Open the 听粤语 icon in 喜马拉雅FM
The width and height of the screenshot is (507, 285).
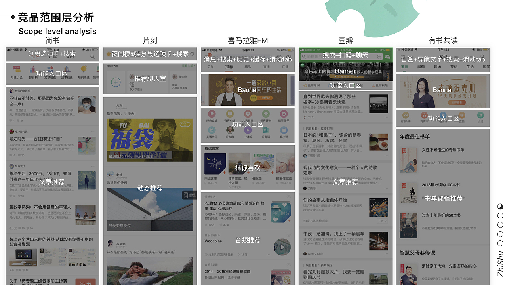(x=266, y=130)
